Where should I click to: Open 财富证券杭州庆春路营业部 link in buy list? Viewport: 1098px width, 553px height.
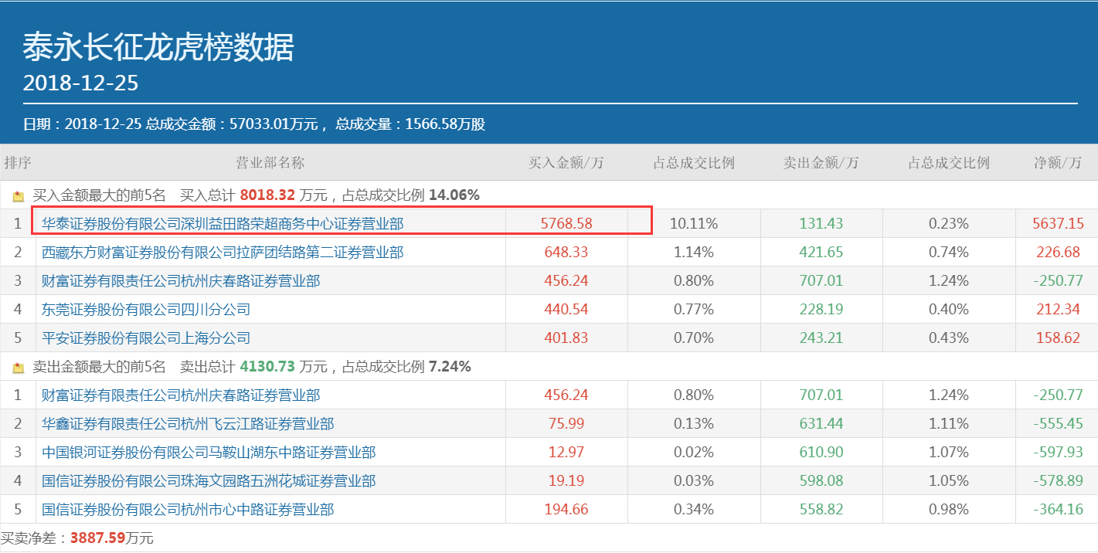[x=181, y=281]
